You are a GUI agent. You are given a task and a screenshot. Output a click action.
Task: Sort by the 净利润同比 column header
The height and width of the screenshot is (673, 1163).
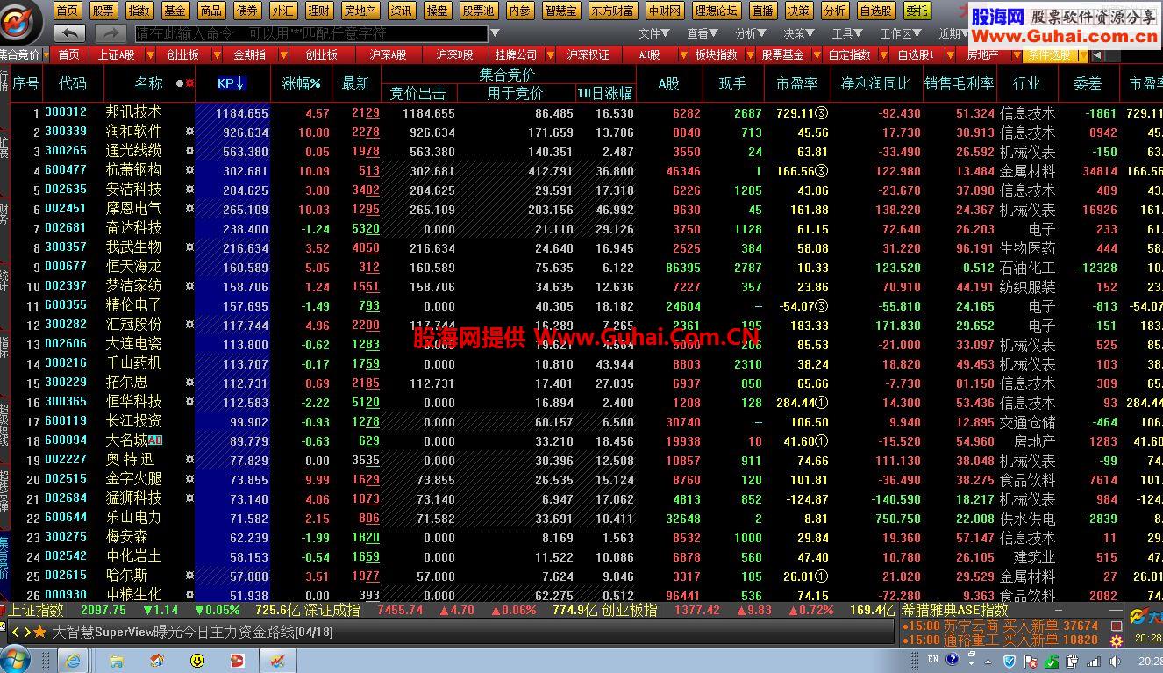(x=876, y=83)
